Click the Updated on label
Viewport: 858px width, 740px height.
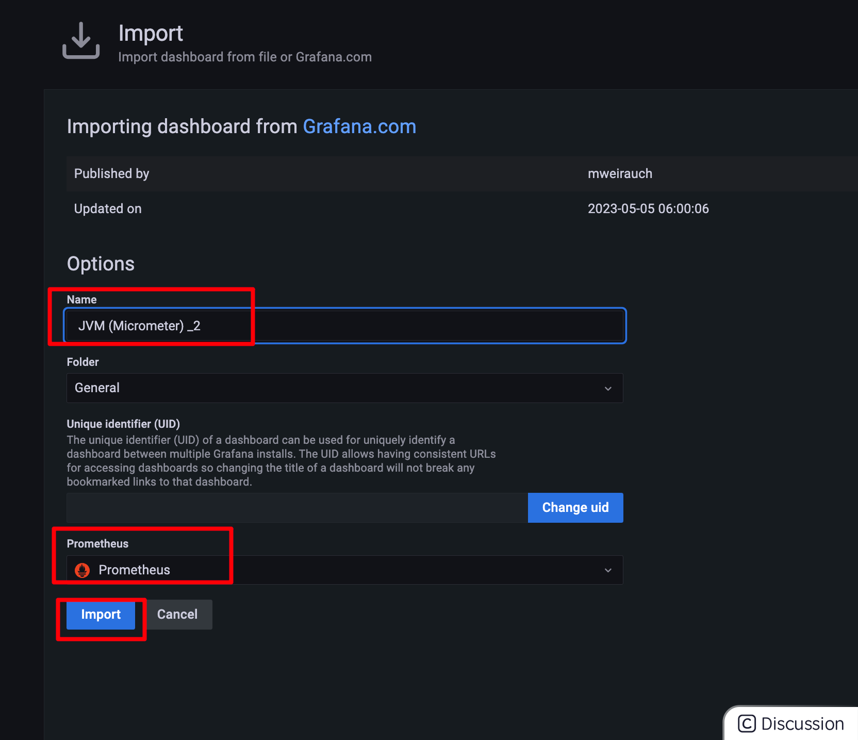click(108, 209)
